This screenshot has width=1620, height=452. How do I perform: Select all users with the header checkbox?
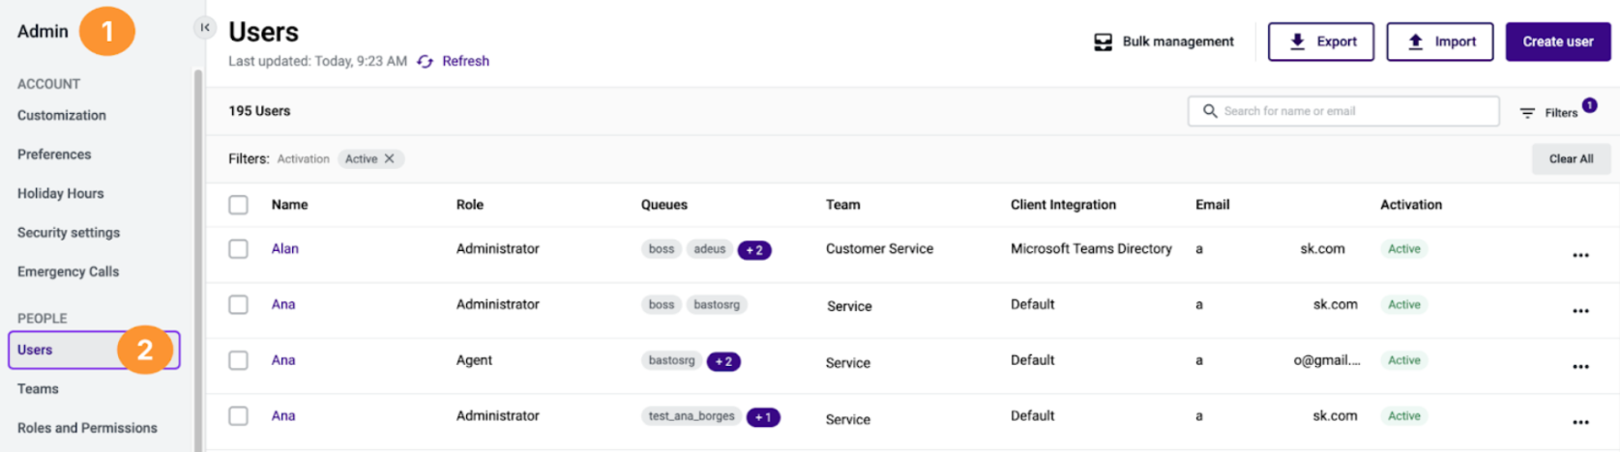click(238, 205)
